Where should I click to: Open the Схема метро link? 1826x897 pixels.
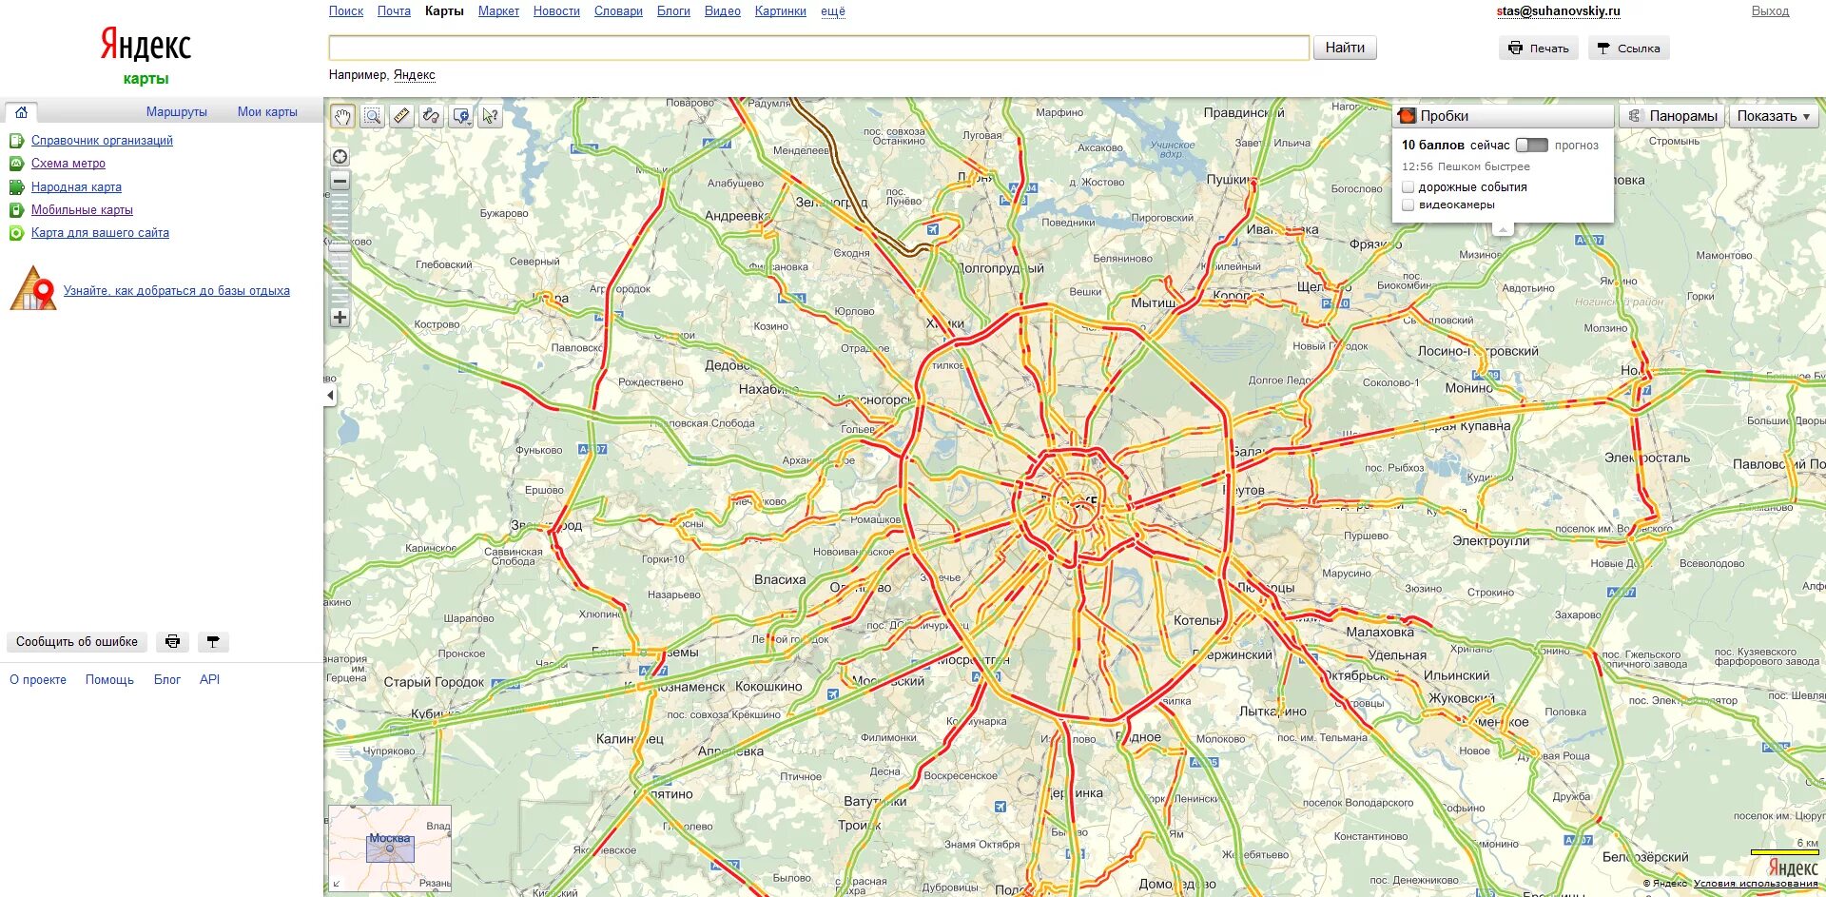pos(68,164)
